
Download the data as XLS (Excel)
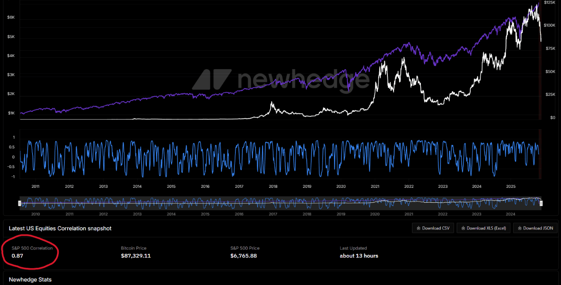[x=483, y=228]
